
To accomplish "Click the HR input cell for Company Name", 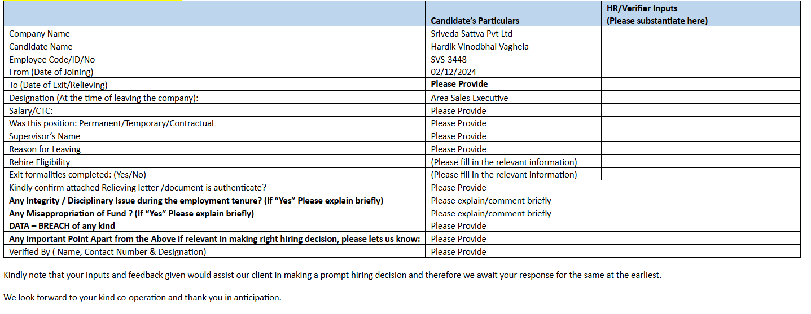I will point(700,33).
